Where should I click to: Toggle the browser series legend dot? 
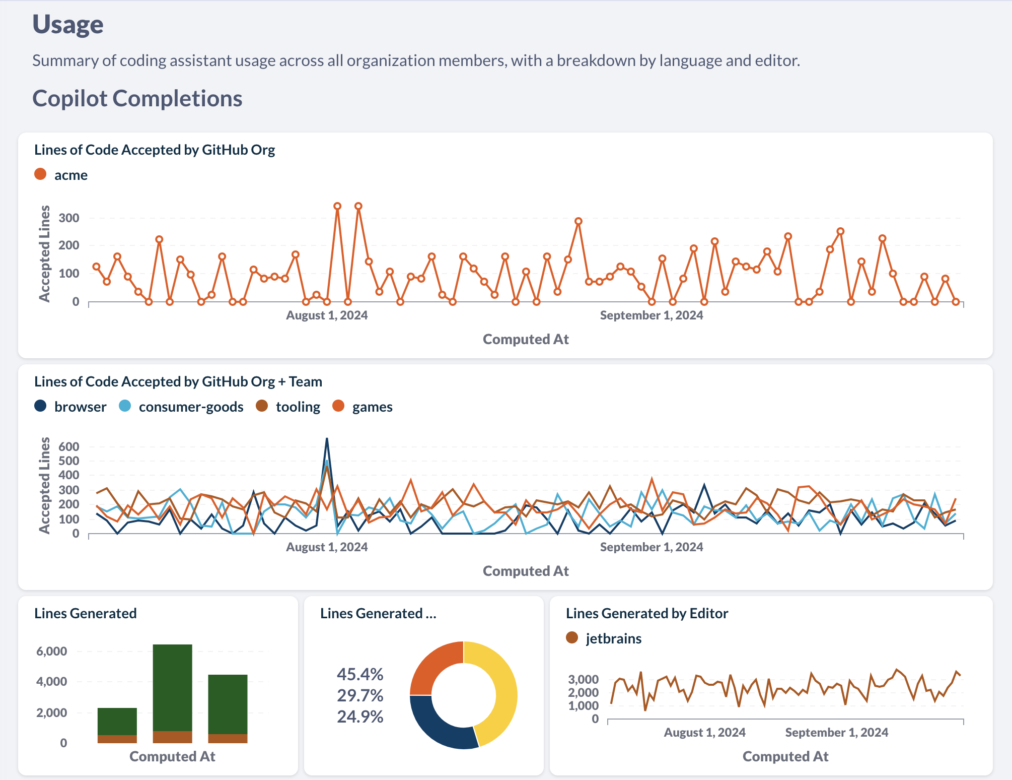40,406
